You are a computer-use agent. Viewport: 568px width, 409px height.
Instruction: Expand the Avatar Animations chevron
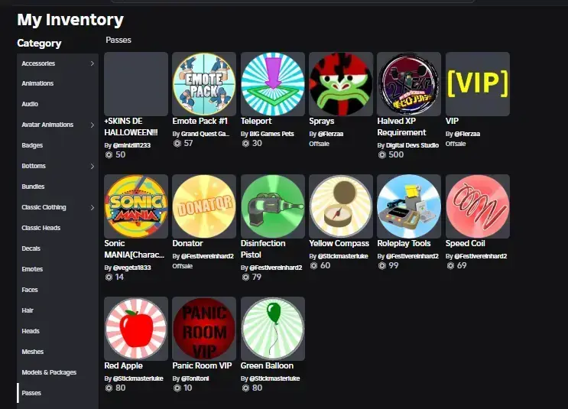[92, 125]
